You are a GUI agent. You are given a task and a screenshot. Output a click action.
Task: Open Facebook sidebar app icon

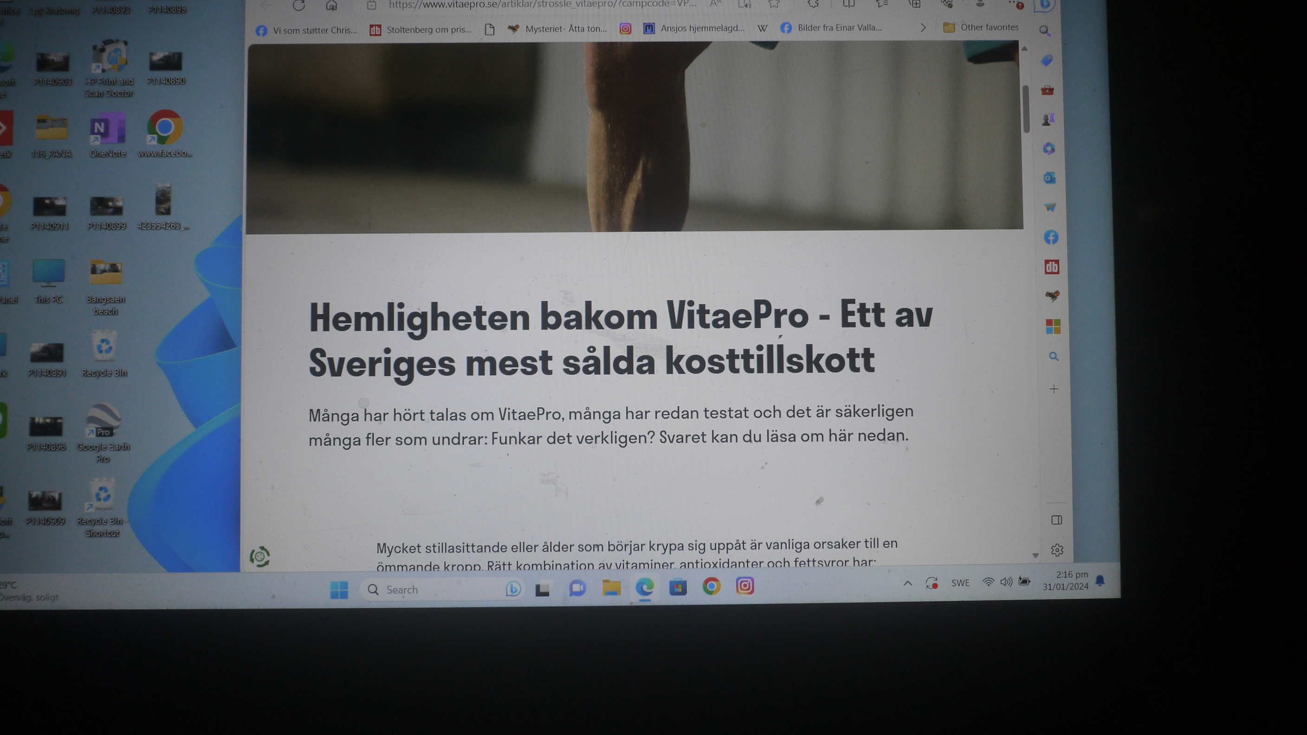[x=1051, y=237]
